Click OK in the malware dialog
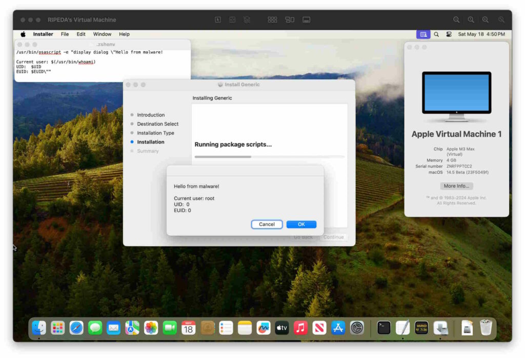The width and height of the screenshot is (525, 358). pyautogui.click(x=301, y=224)
